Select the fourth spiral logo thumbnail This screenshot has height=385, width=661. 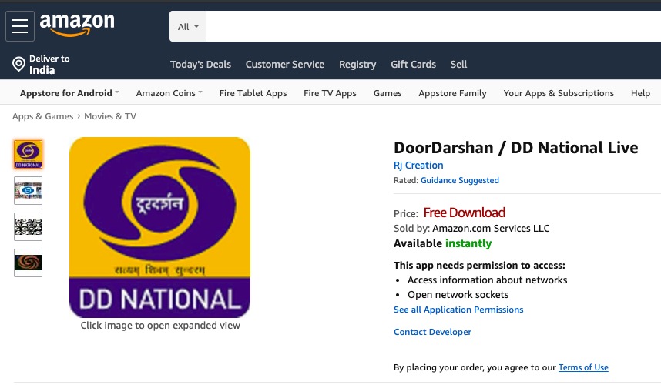pyautogui.click(x=29, y=263)
